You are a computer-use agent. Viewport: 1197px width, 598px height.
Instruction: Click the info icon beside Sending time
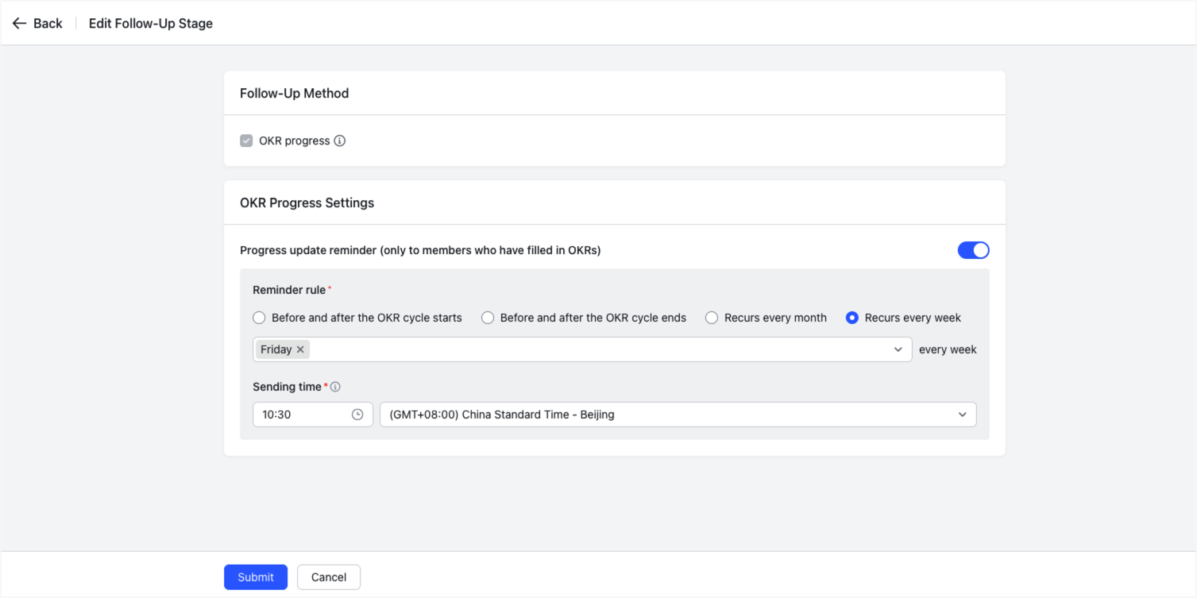tap(336, 387)
